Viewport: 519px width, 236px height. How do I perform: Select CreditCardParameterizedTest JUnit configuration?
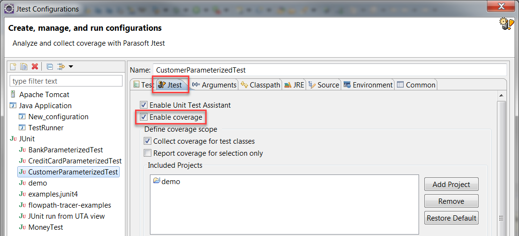click(70, 161)
